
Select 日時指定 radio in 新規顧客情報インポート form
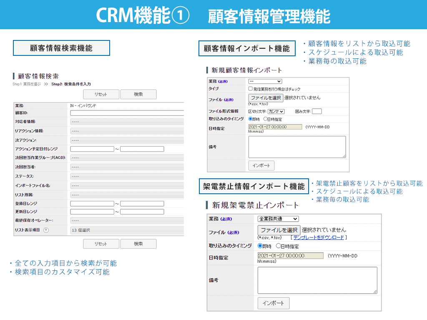(x=266, y=119)
